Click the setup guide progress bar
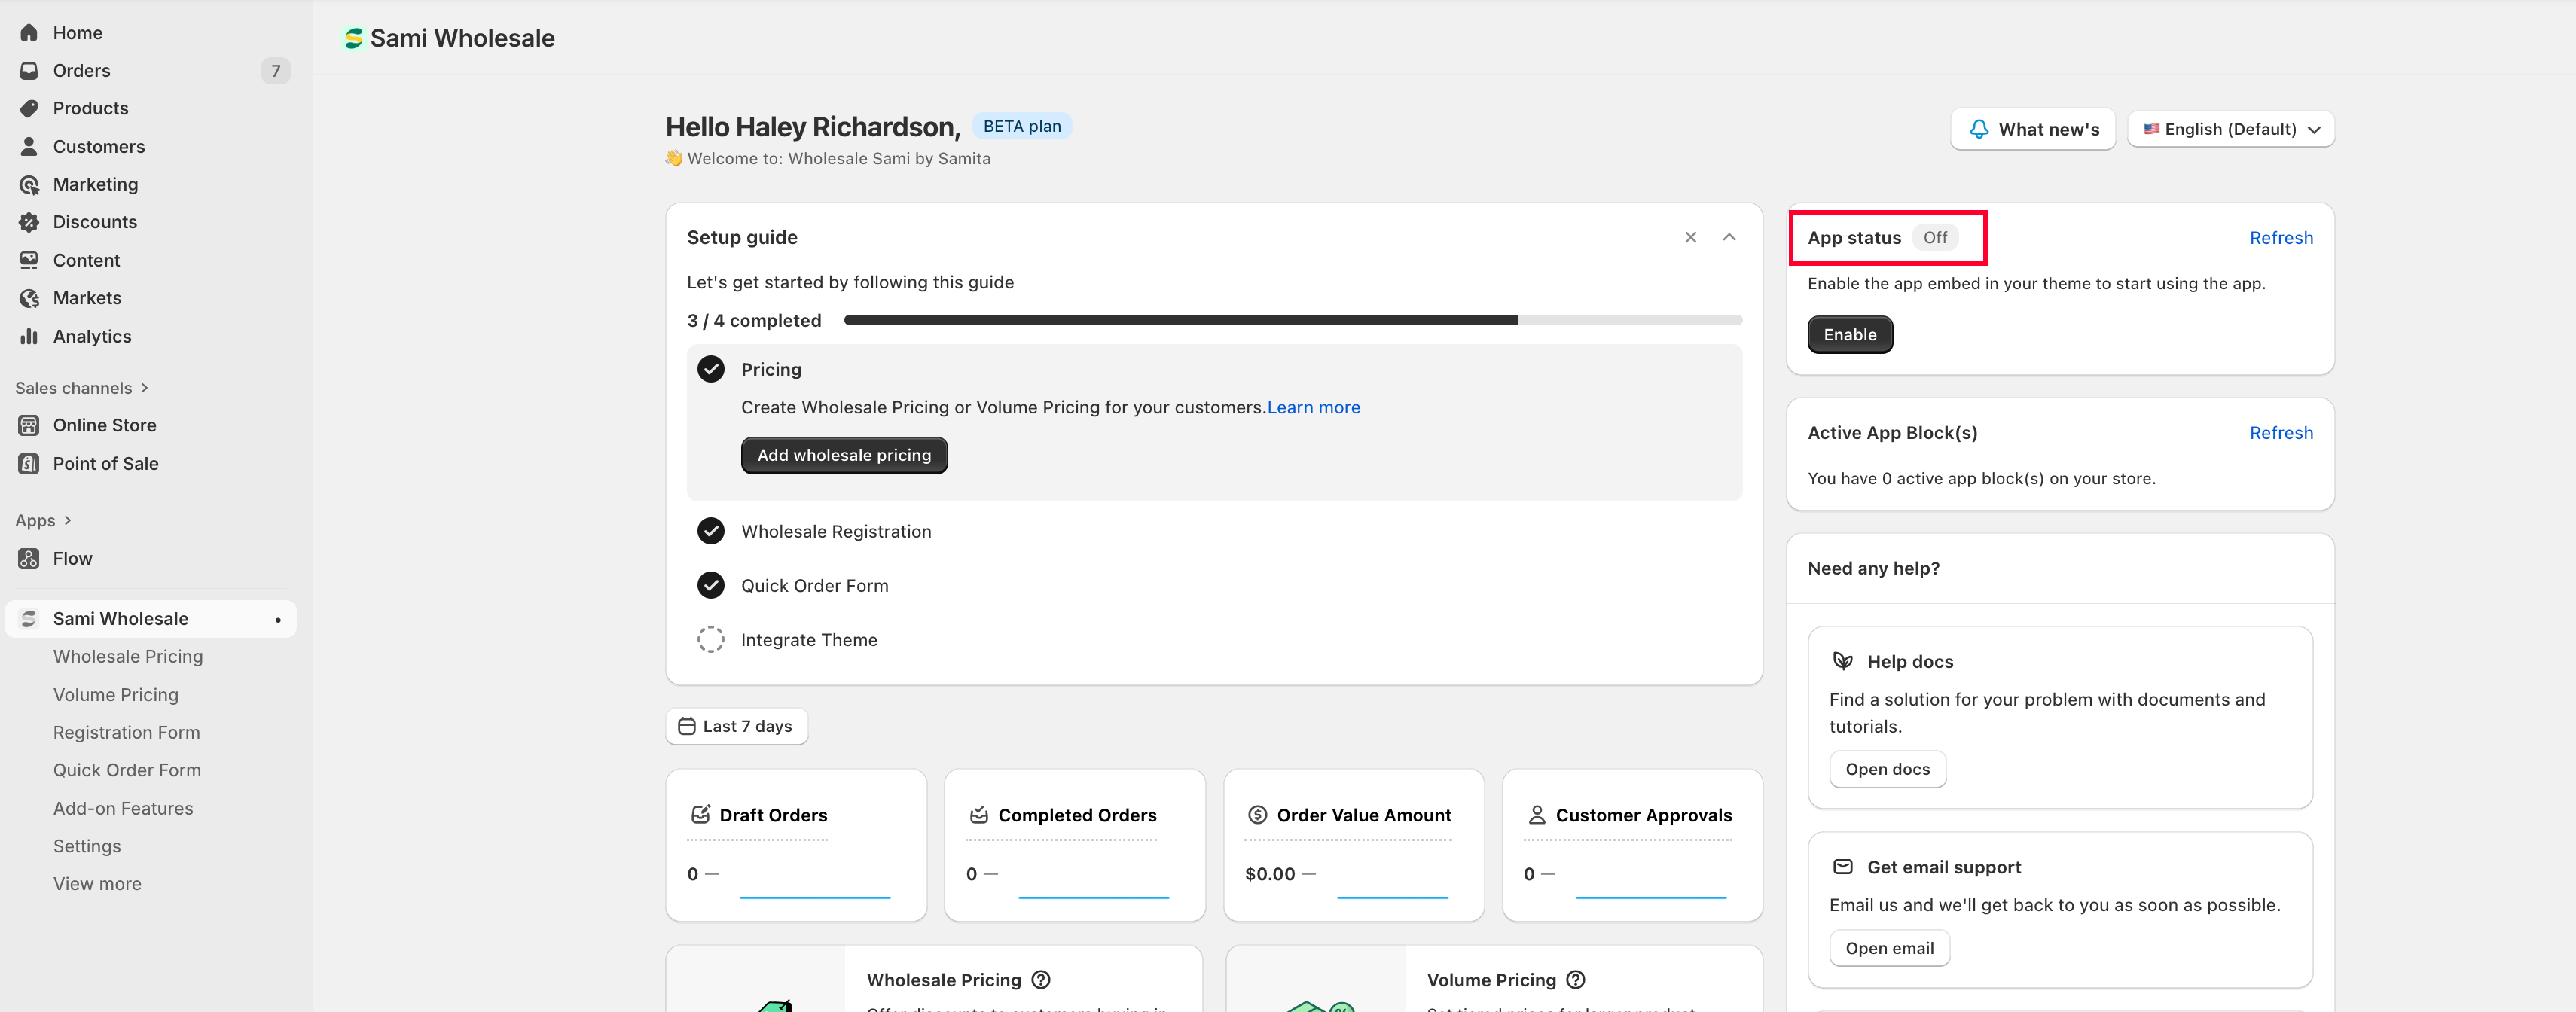This screenshot has height=1012, width=2576. point(1292,320)
